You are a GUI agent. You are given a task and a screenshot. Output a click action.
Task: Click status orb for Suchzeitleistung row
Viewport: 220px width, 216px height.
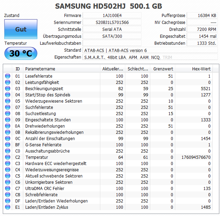(8, 113)
